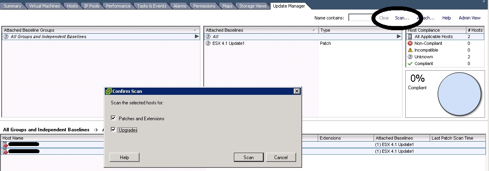Screen dimensions: 489x171
Task: Open the Scan... link in Update Manager
Action: [402, 18]
